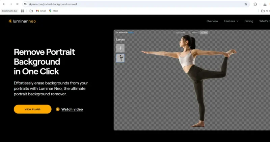Select the yoga pose layer thumbnail

tap(120, 58)
